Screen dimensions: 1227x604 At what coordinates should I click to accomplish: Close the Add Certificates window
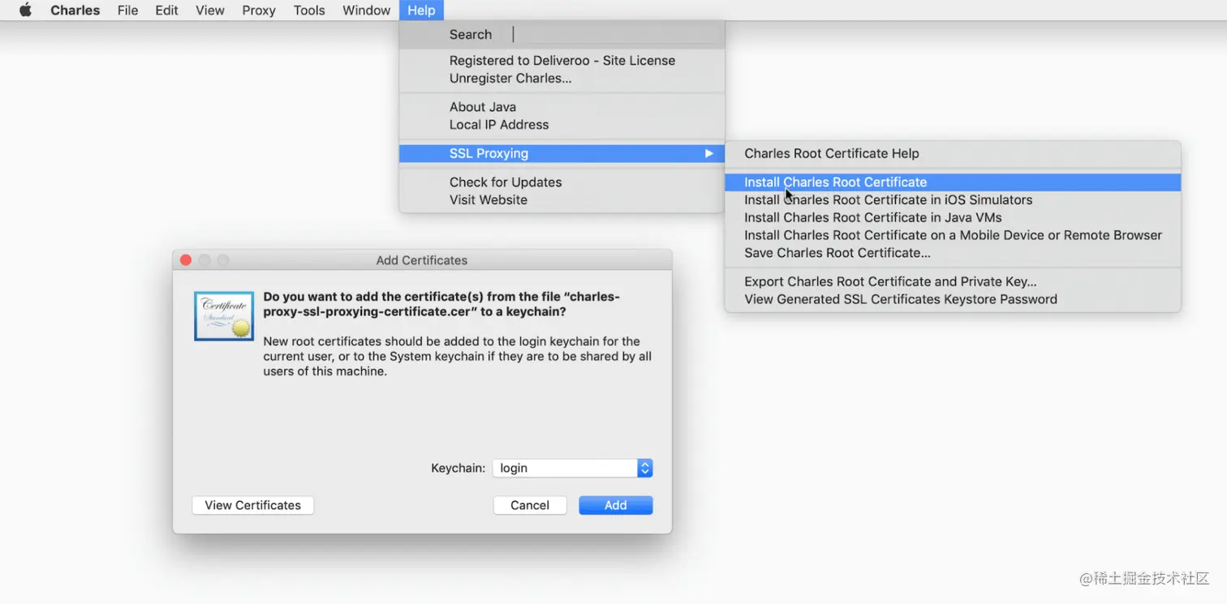pos(186,260)
